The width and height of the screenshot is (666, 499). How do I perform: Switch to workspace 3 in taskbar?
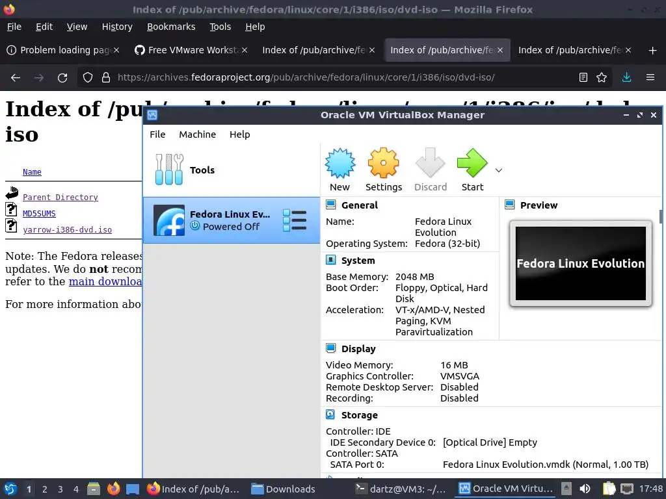coord(60,489)
